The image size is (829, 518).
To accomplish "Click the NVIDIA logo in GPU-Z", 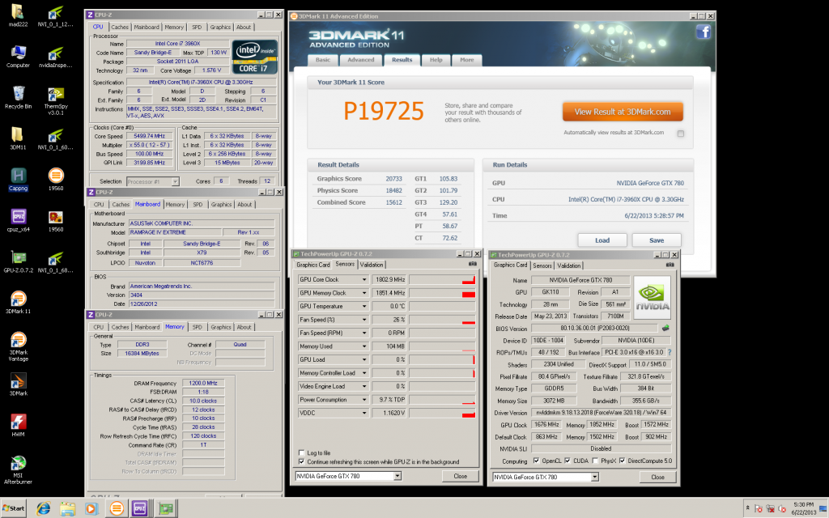I will coord(651,297).
